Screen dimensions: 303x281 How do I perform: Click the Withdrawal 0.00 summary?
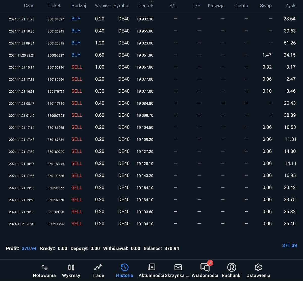pos(122,248)
